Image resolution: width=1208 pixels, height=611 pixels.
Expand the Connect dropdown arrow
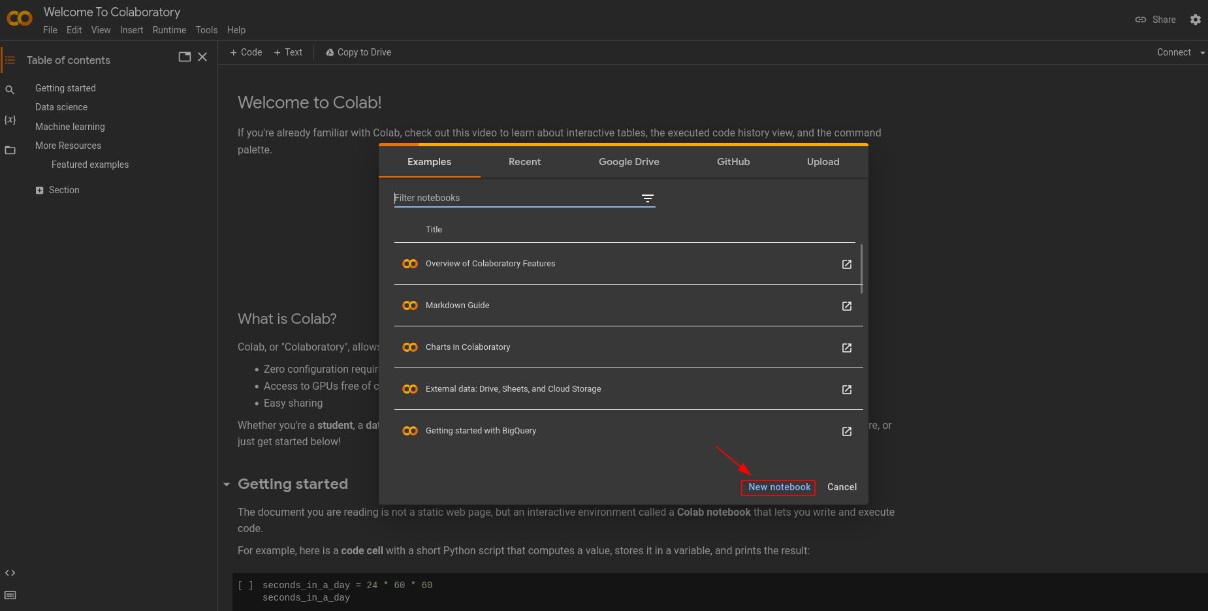click(1202, 53)
